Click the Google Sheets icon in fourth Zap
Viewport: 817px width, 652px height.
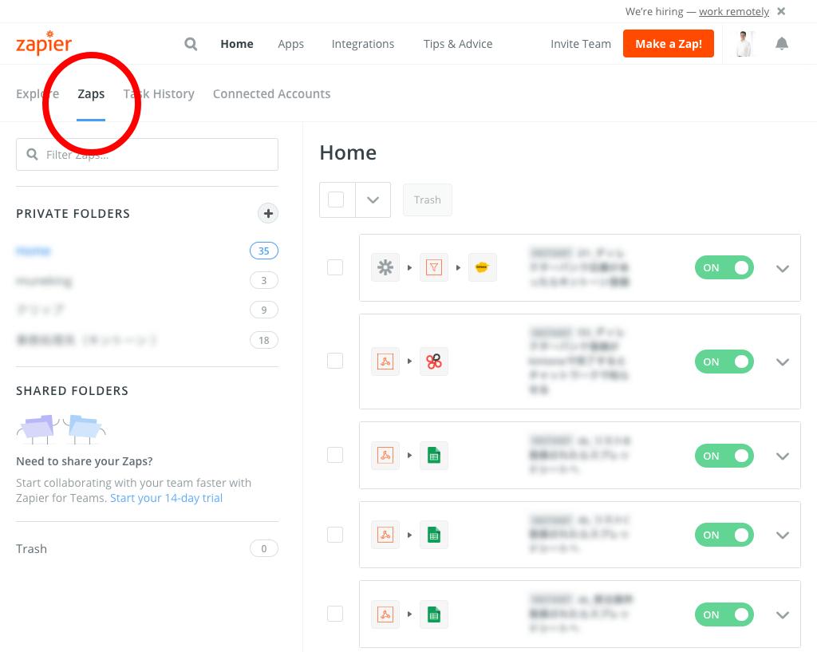tap(433, 535)
